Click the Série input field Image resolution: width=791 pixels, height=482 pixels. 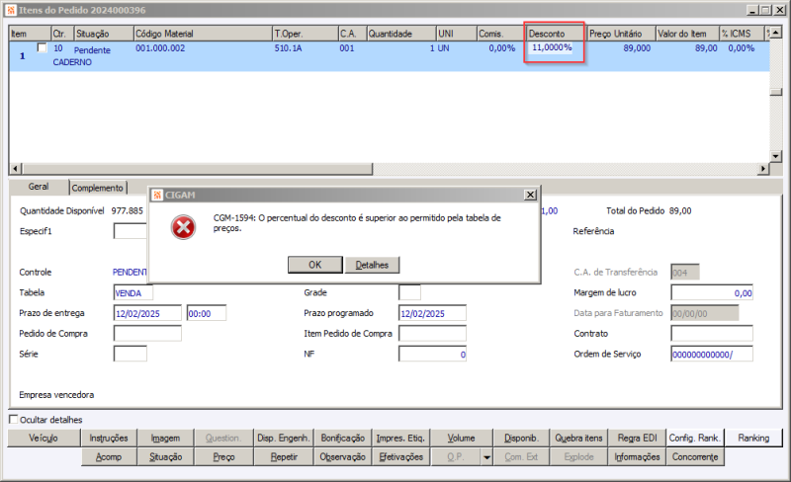(131, 354)
